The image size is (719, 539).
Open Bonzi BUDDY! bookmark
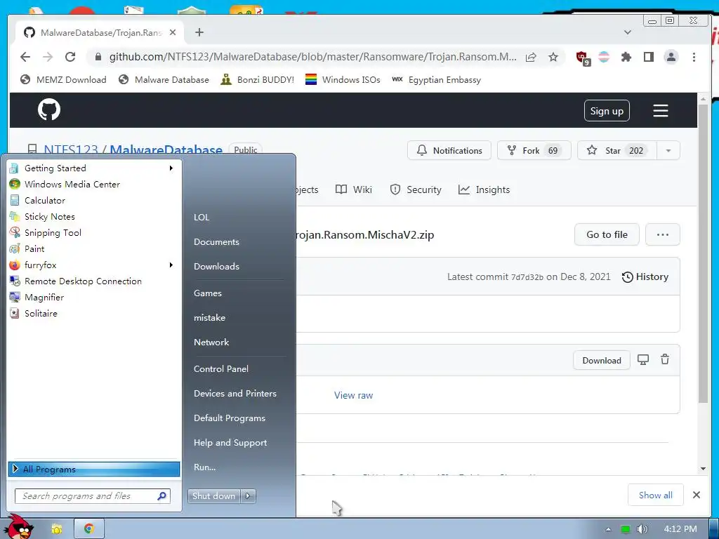257,80
